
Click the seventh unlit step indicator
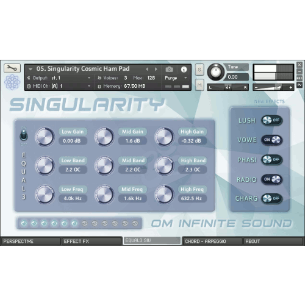click(x=84, y=223)
